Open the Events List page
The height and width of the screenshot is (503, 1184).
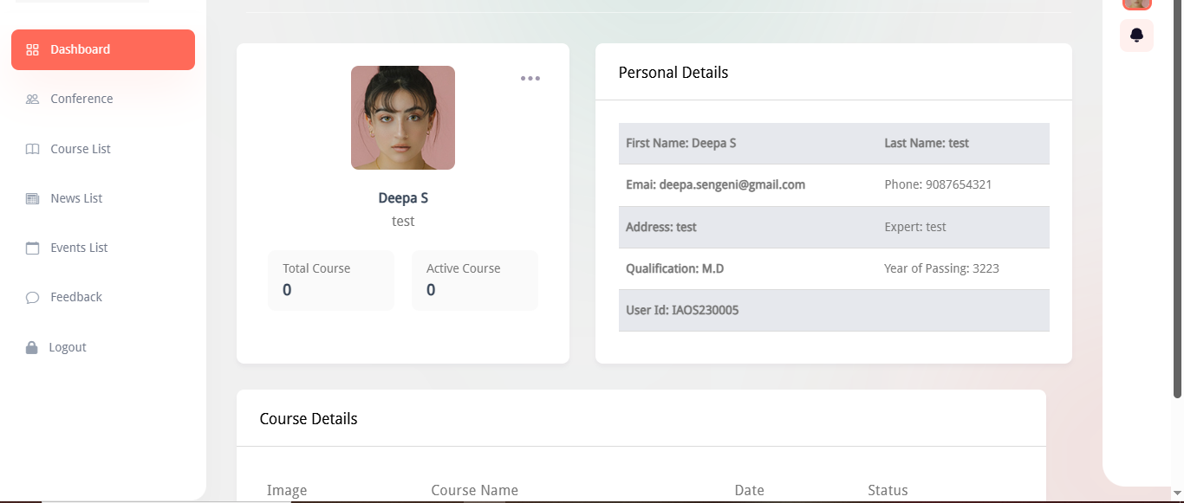click(79, 248)
